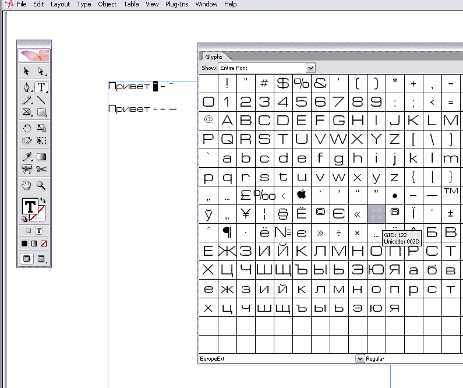Select the Gradient tool
The image size is (463, 388).
[41, 157]
